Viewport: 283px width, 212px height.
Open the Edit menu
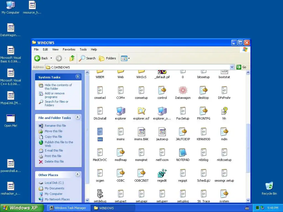tap(45, 49)
